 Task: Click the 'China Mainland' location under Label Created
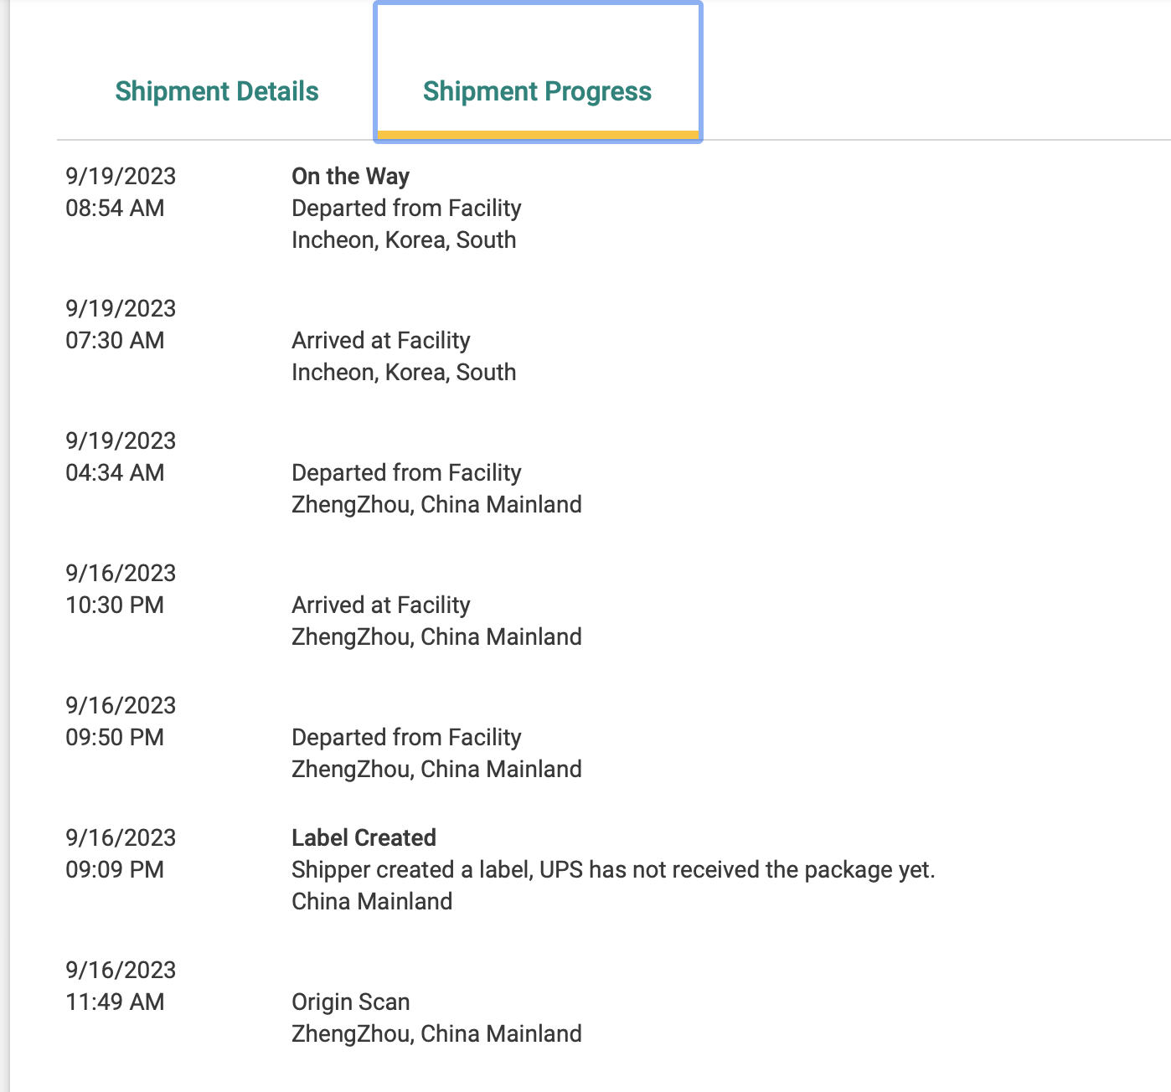tap(372, 902)
